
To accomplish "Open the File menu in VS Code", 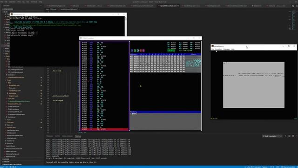I will [x=2, y=2].
